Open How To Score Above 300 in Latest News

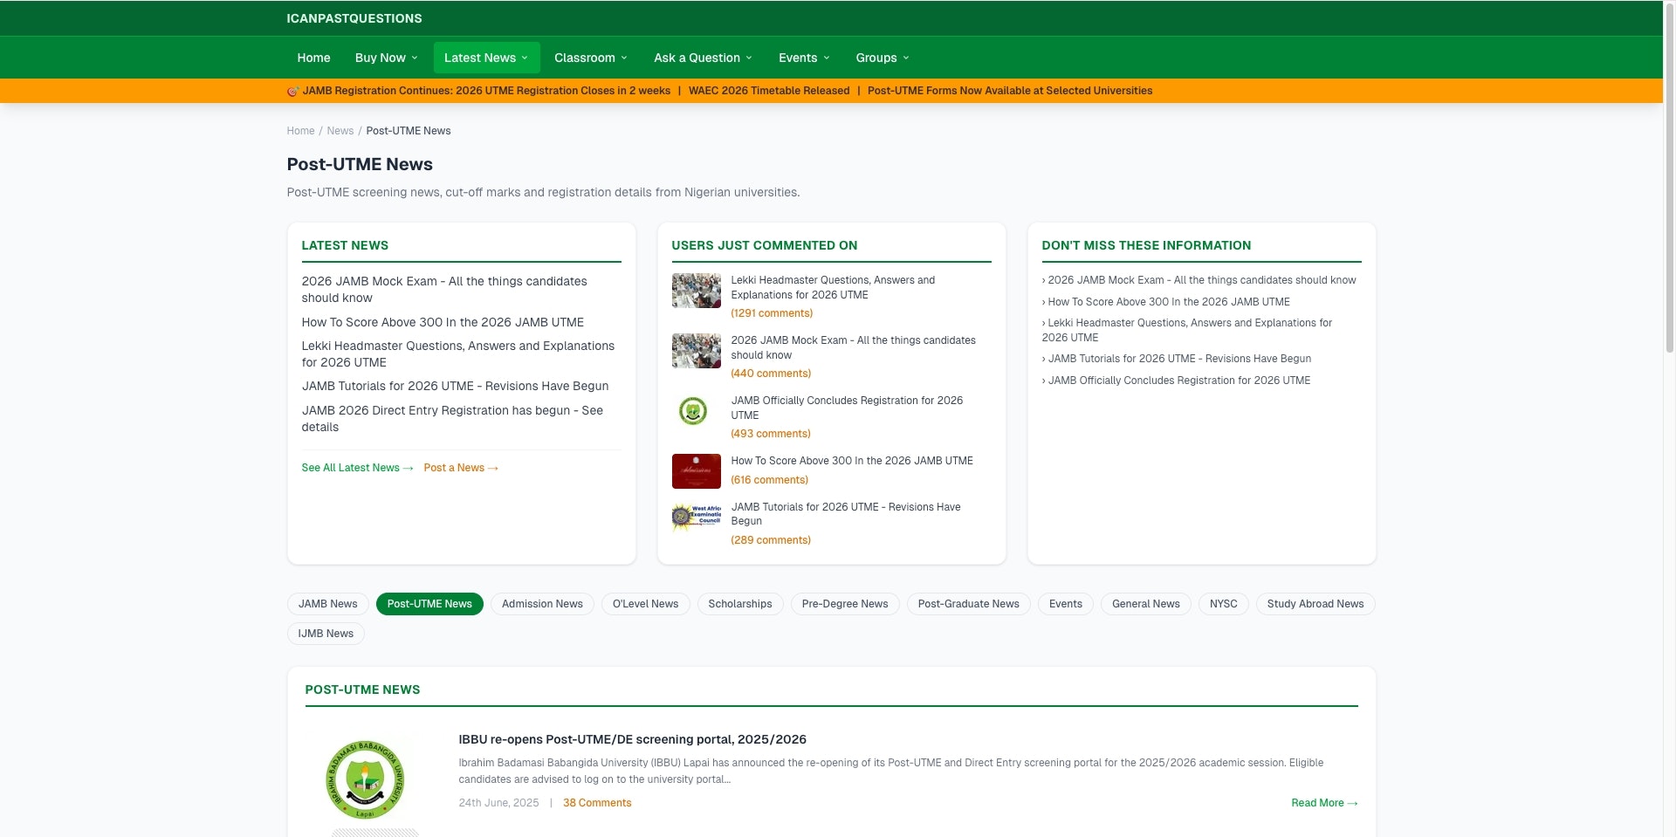tap(443, 322)
